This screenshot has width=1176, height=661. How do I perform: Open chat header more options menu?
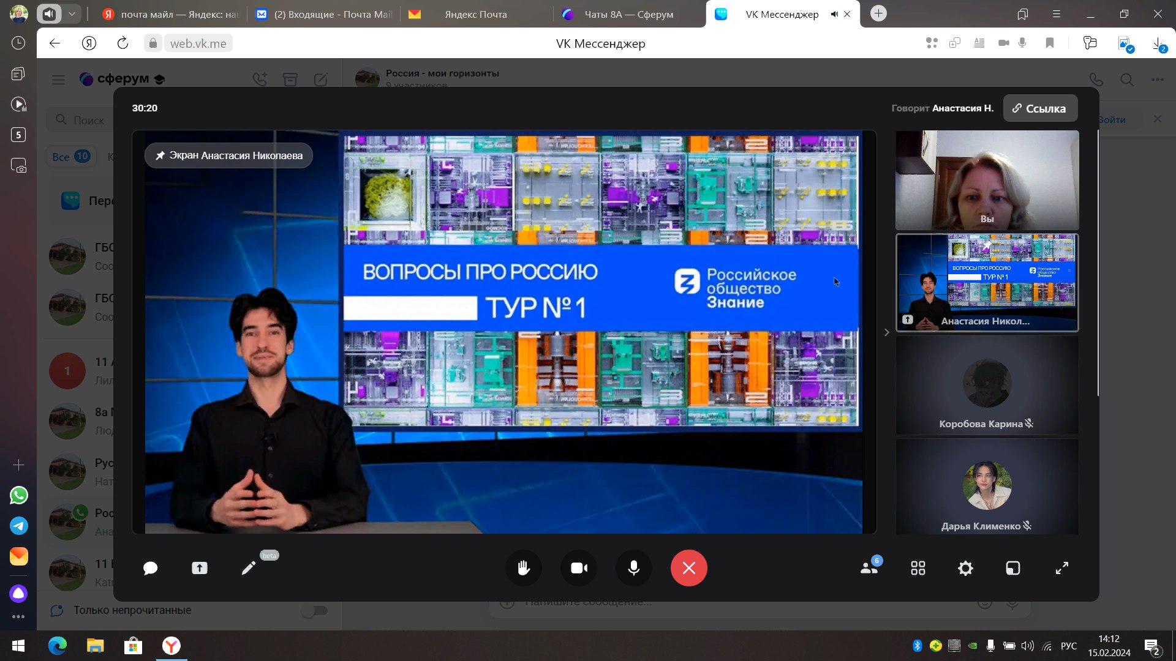[1157, 80]
